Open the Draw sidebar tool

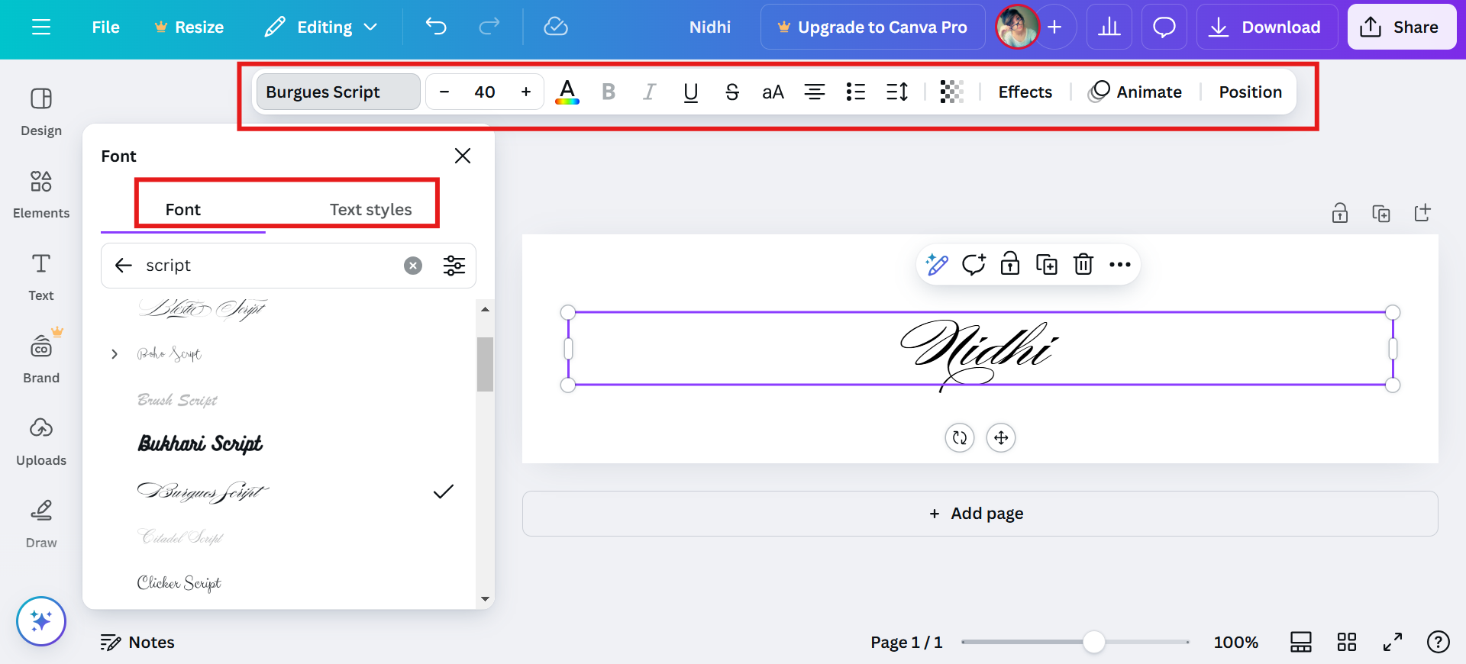tap(41, 524)
